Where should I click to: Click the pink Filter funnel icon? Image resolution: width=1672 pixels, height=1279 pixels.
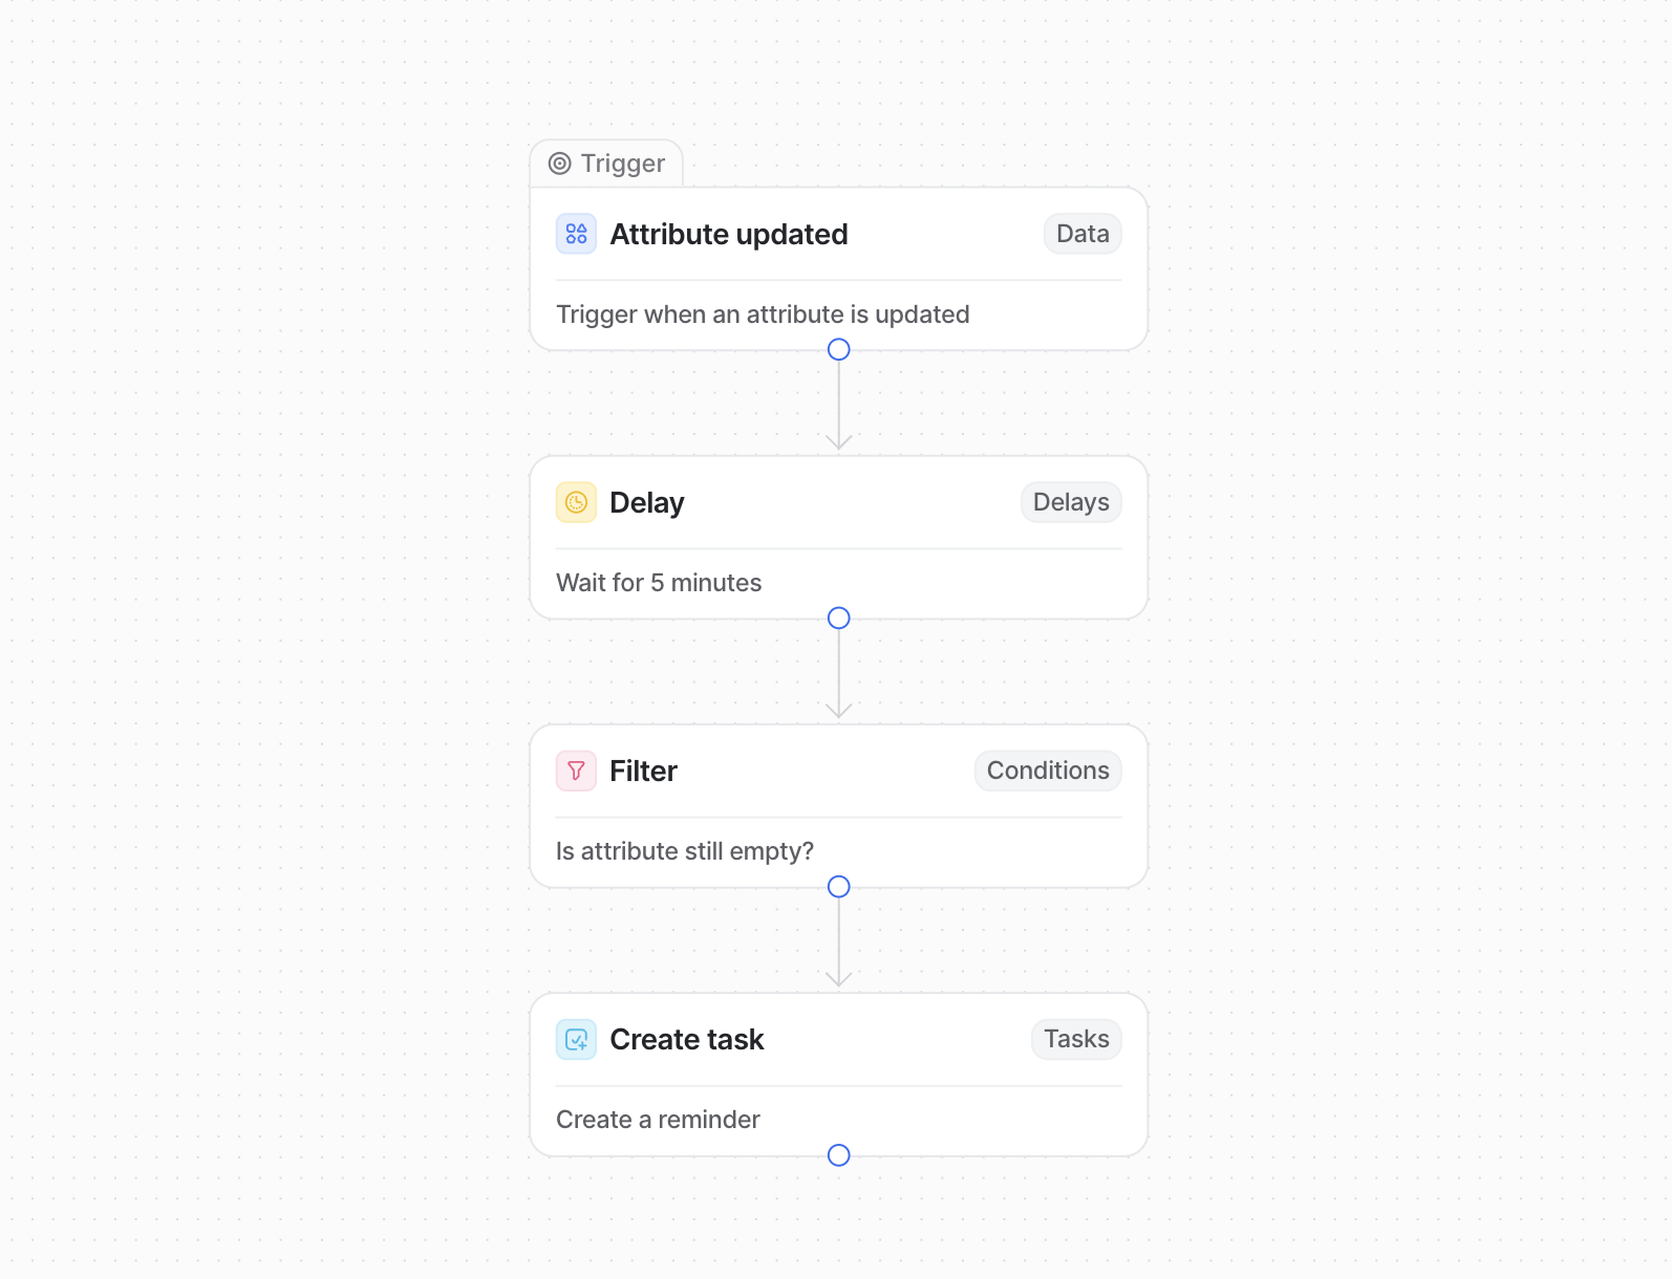coord(576,770)
